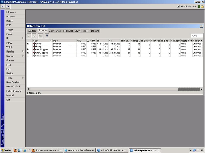Open the Files menu item
Screen dimensions: 205x153
click(8, 65)
